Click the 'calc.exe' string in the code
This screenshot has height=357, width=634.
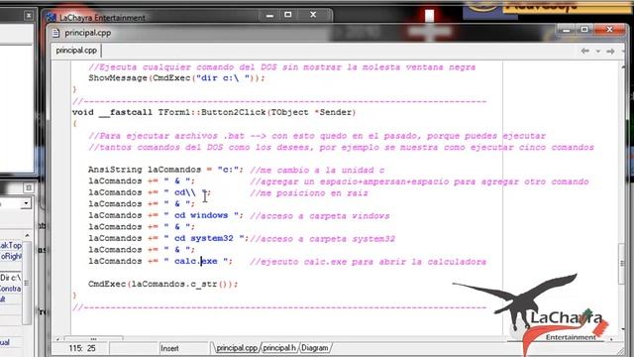pyautogui.click(x=196, y=261)
